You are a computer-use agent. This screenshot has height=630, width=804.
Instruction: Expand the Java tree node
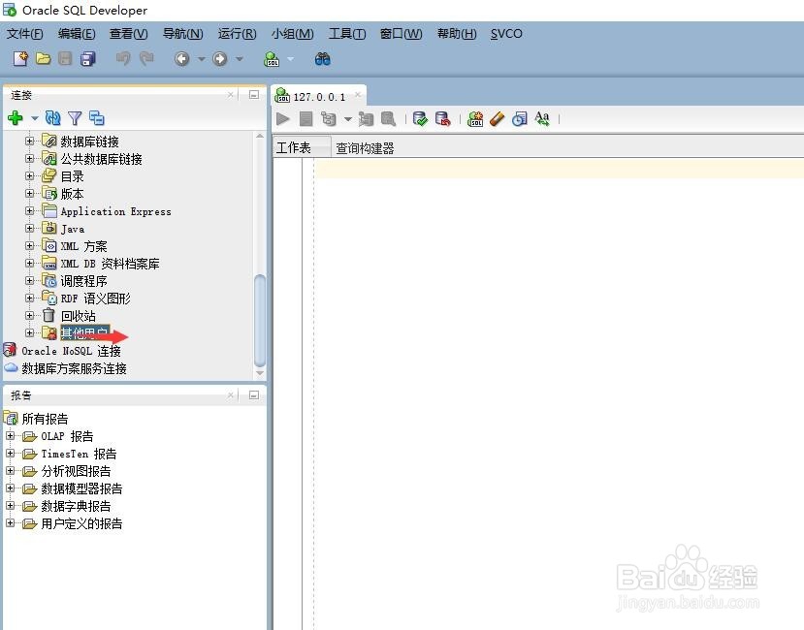pos(30,228)
